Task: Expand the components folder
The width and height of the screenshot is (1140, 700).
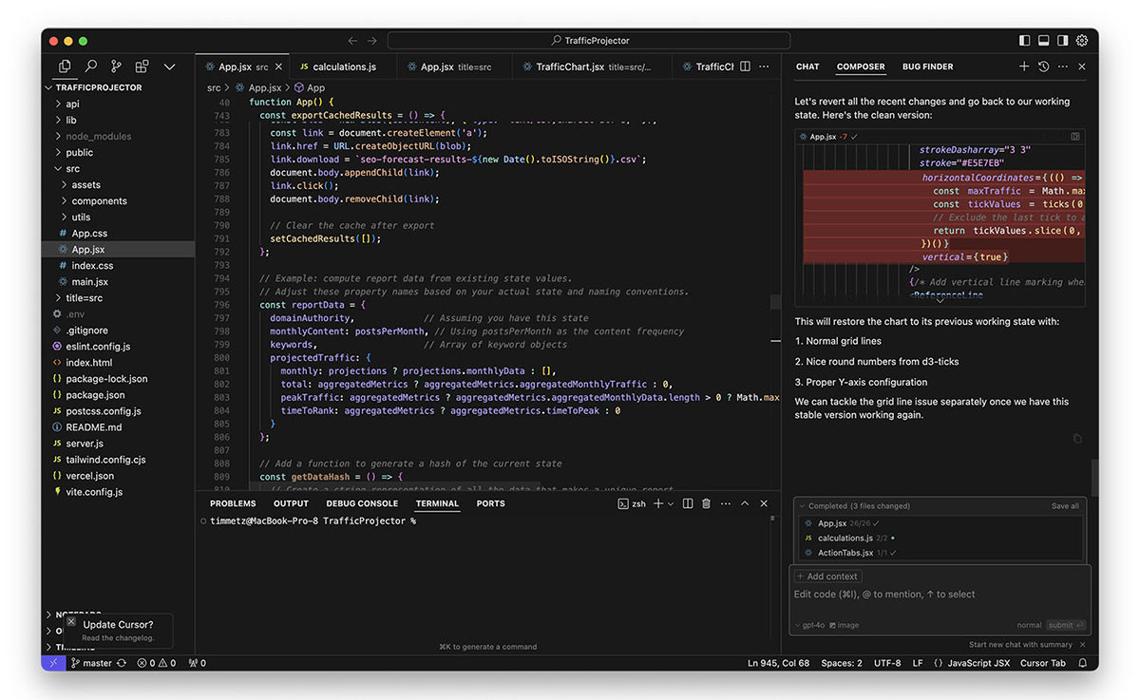Action: 99,200
